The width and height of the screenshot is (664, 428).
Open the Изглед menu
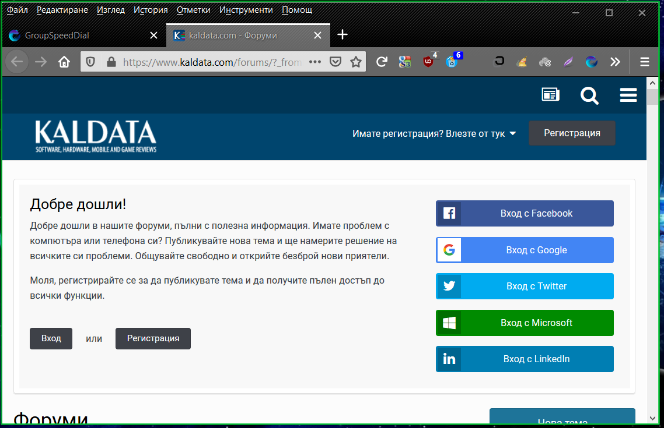coord(111,10)
